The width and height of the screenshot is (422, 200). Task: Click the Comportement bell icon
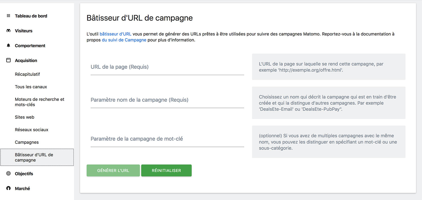click(x=8, y=46)
